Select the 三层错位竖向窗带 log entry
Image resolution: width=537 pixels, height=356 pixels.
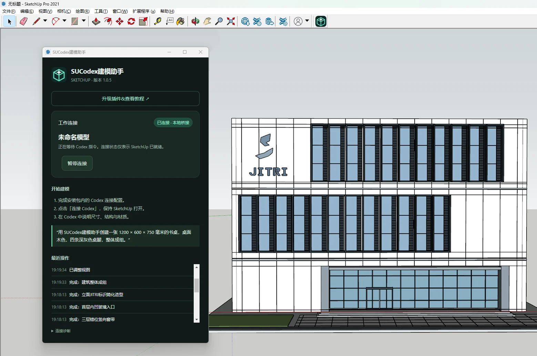pos(122,320)
